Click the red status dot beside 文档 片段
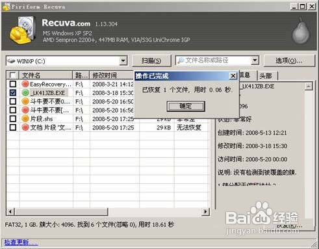319x249 pixels. click(25, 127)
